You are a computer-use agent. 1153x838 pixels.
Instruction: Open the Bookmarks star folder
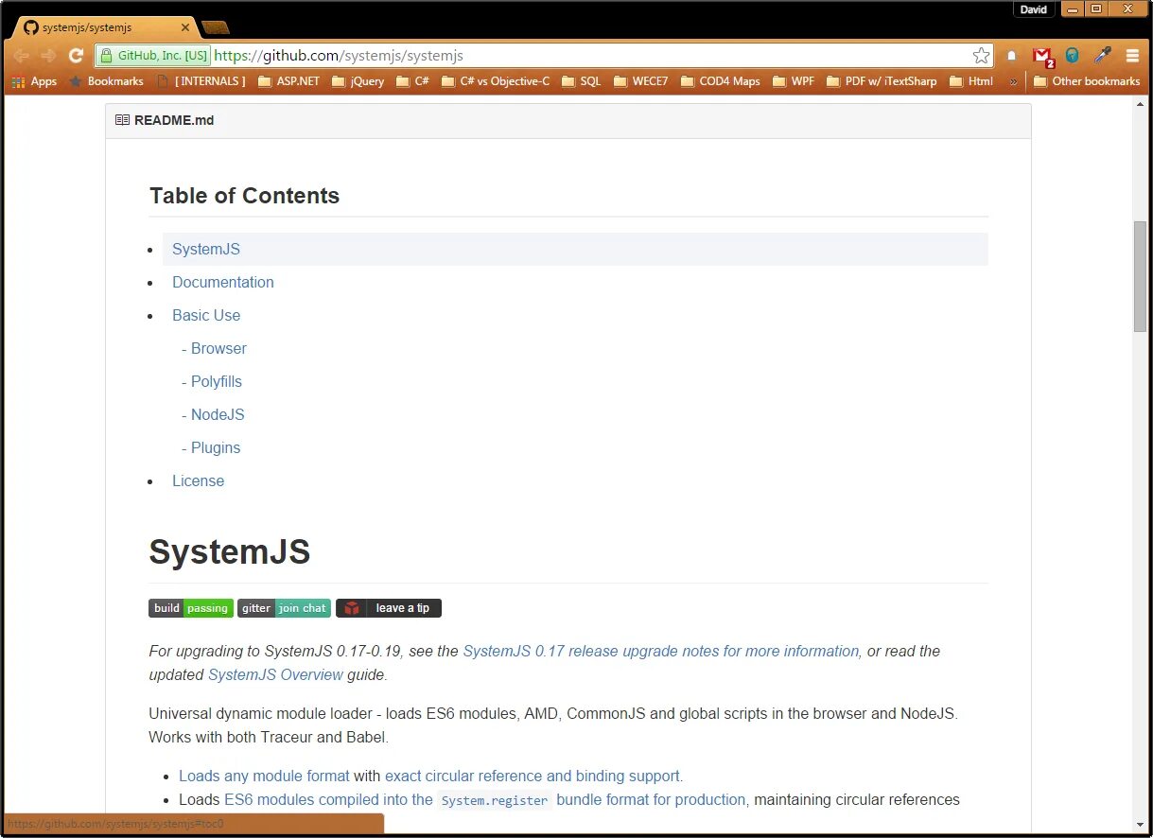pyautogui.click(x=106, y=81)
